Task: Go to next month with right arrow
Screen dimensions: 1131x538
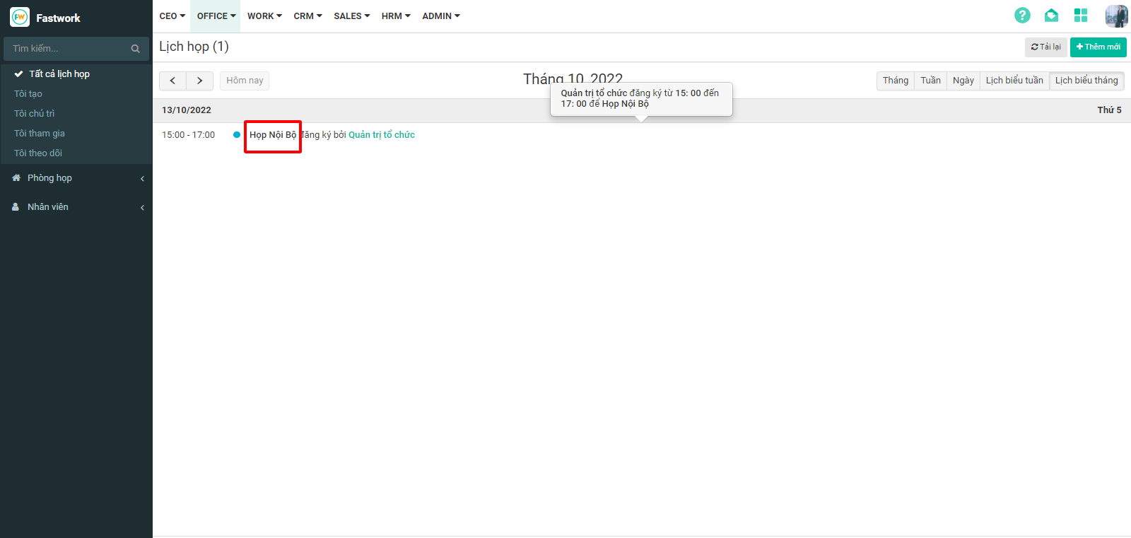Action: (200, 81)
